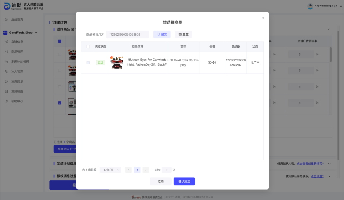Image resolution: width=344 pixels, height=200 pixels.
Task: Toggle the select-all checkbox in dialog table header
Action: 88,47
